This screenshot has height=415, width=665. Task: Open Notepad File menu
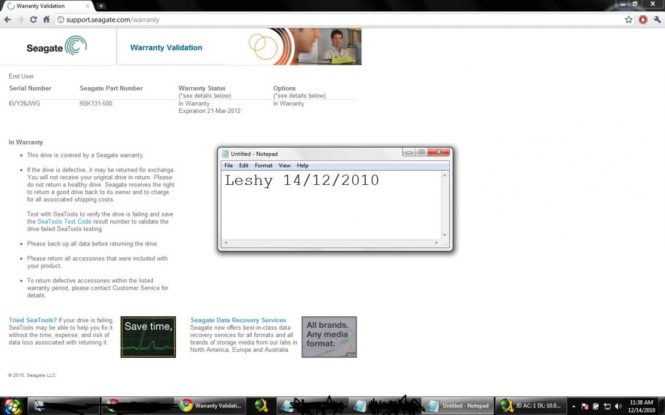(x=229, y=166)
